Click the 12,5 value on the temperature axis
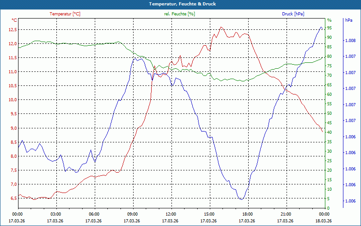The width and height of the screenshot is (361, 226). [x=13, y=29]
